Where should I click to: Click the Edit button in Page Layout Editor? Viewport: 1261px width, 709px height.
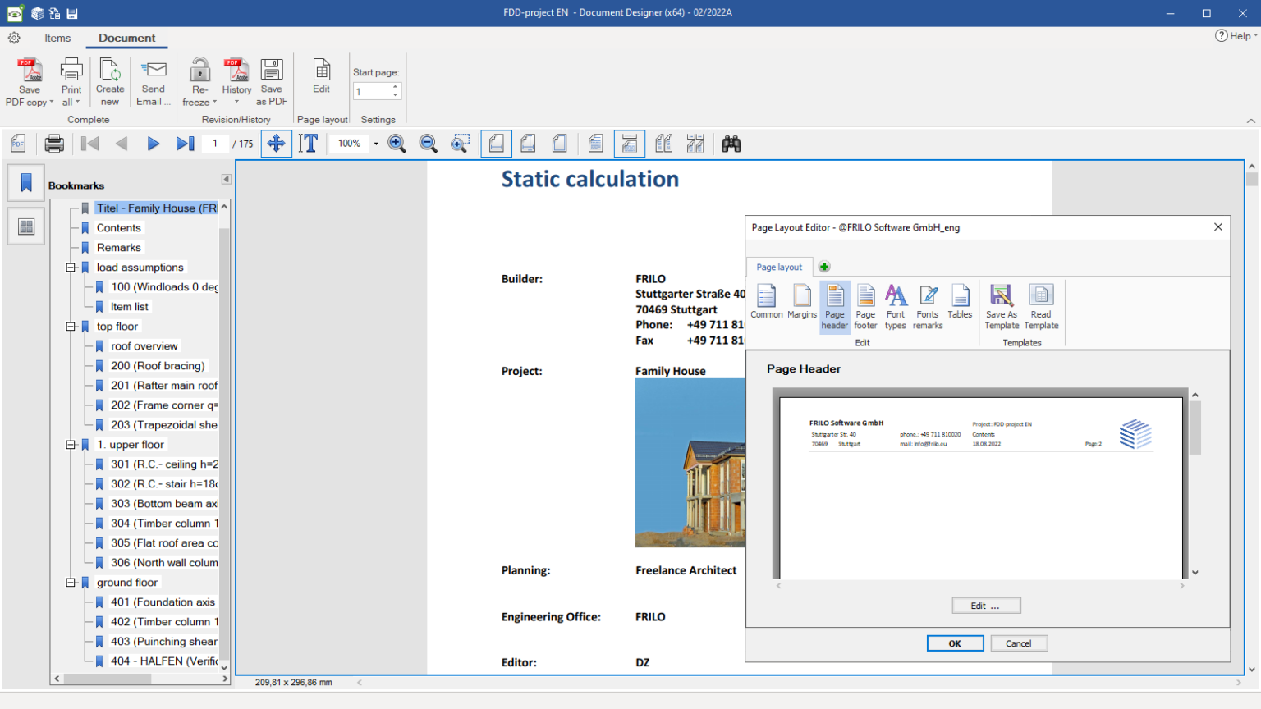[986, 605]
